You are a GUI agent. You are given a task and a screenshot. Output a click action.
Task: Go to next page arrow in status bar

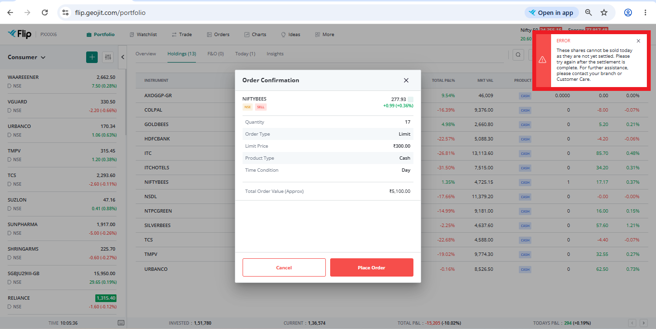[644, 323]
